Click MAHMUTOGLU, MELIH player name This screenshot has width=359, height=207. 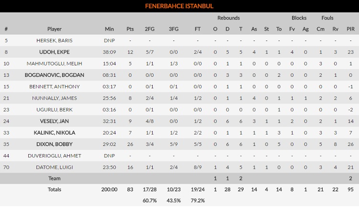click(55, 63)
